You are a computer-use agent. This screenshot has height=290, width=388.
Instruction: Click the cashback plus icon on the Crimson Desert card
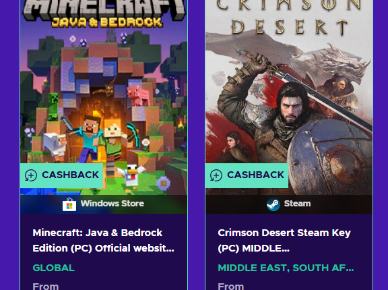tap(216, 175)
